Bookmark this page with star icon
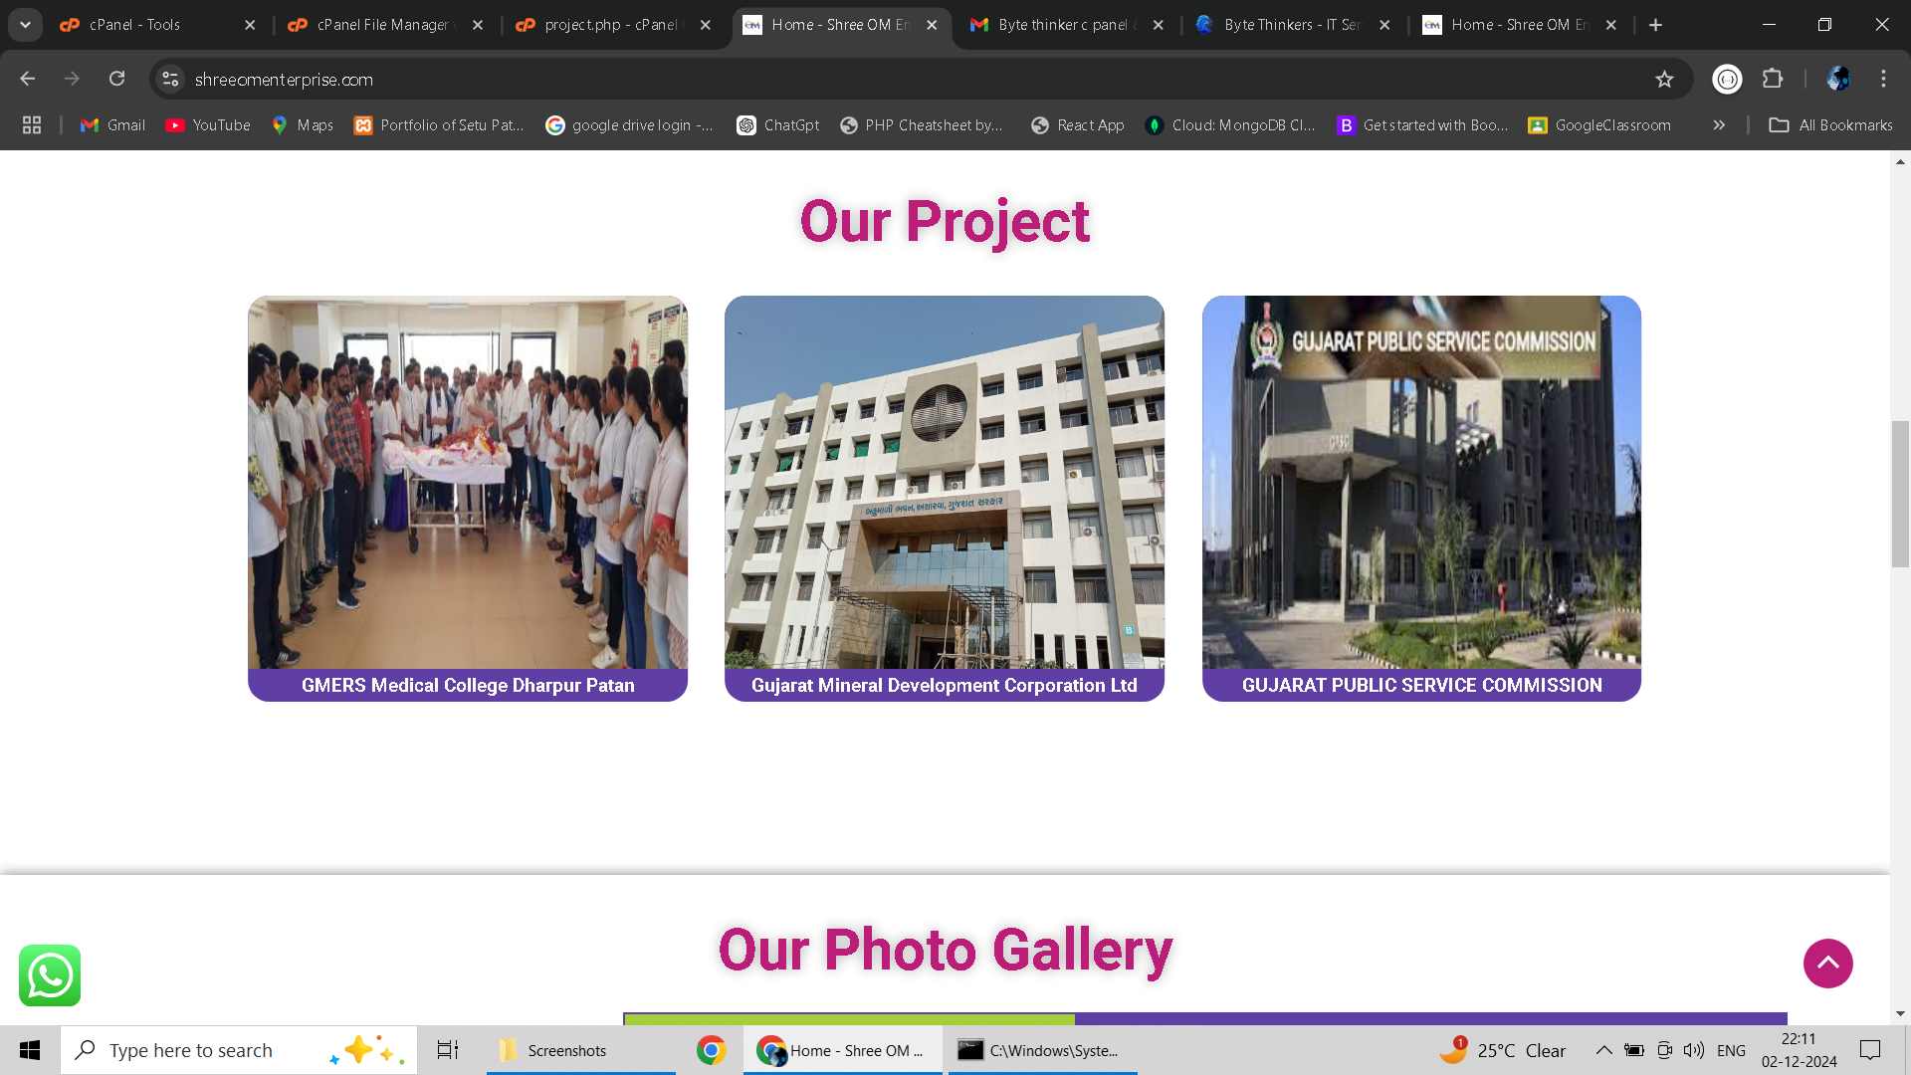This screenshot has width=1911, height=1075. tap(1664, 79)
